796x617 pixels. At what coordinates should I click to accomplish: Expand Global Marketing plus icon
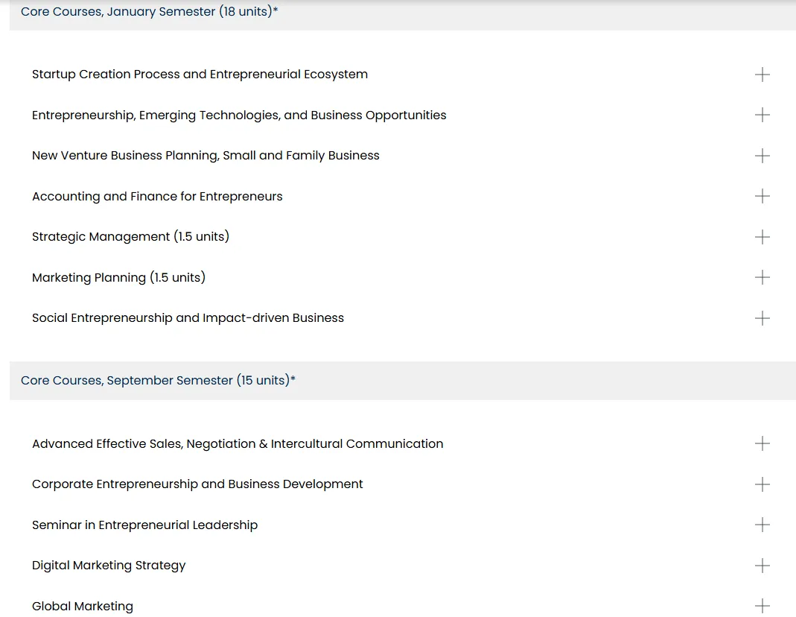pyautogui.click(x=762, y=606)
